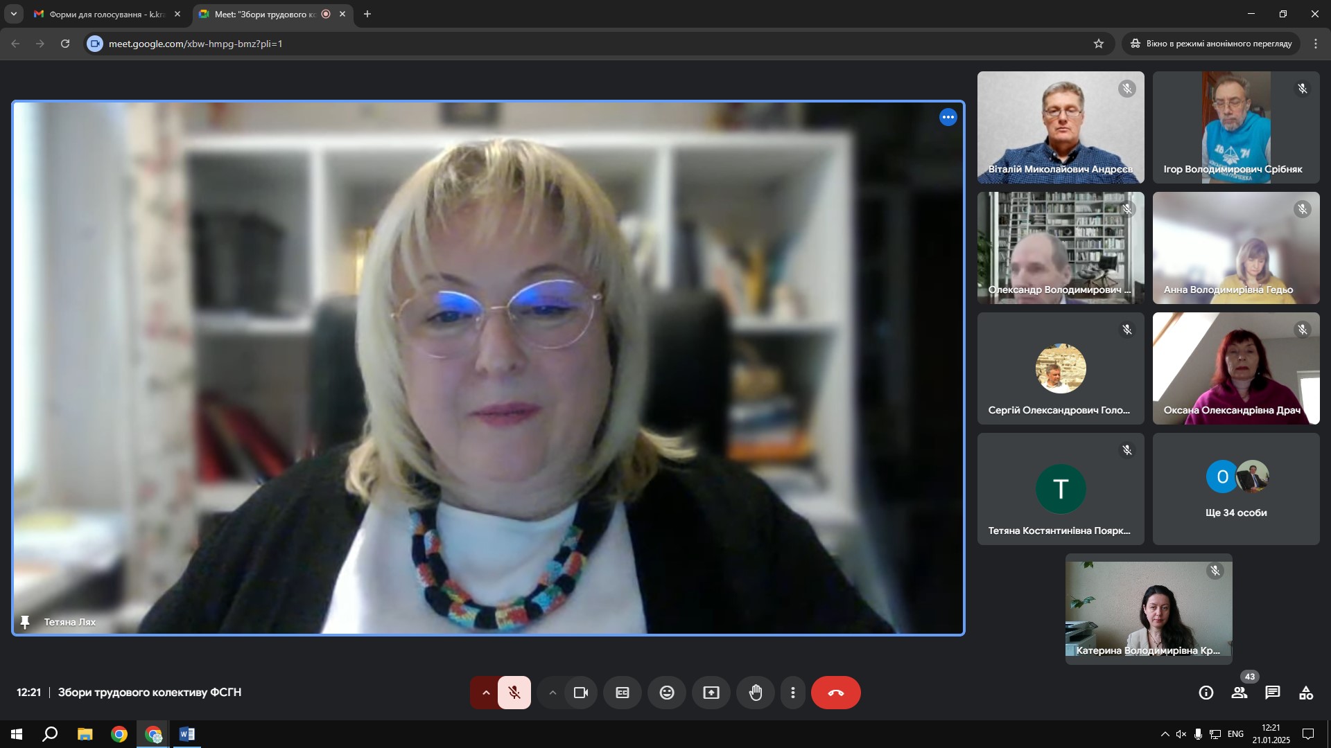Open the chat messages panel
The image size is (1331, 748).
pyautogui.click(x=1273, y=693)
